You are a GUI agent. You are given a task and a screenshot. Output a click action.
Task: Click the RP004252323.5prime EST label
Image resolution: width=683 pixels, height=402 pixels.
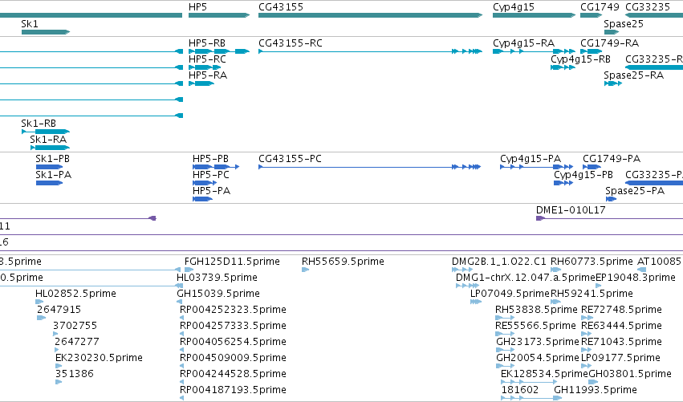coord(233,310)
